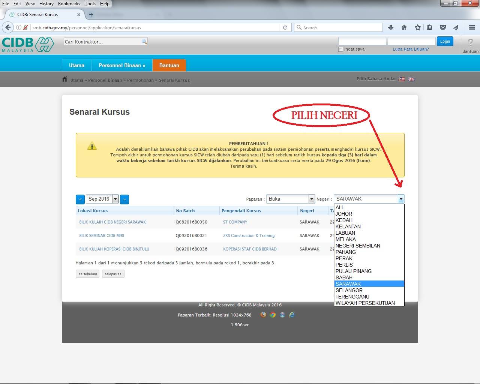Show the bookmarks list icon
Viewport: 480px width, 384px height.
[x=430, y=27]
